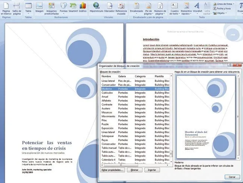Pick the Puzzle building block
This screenshot has height=183, width=243.
135,124
